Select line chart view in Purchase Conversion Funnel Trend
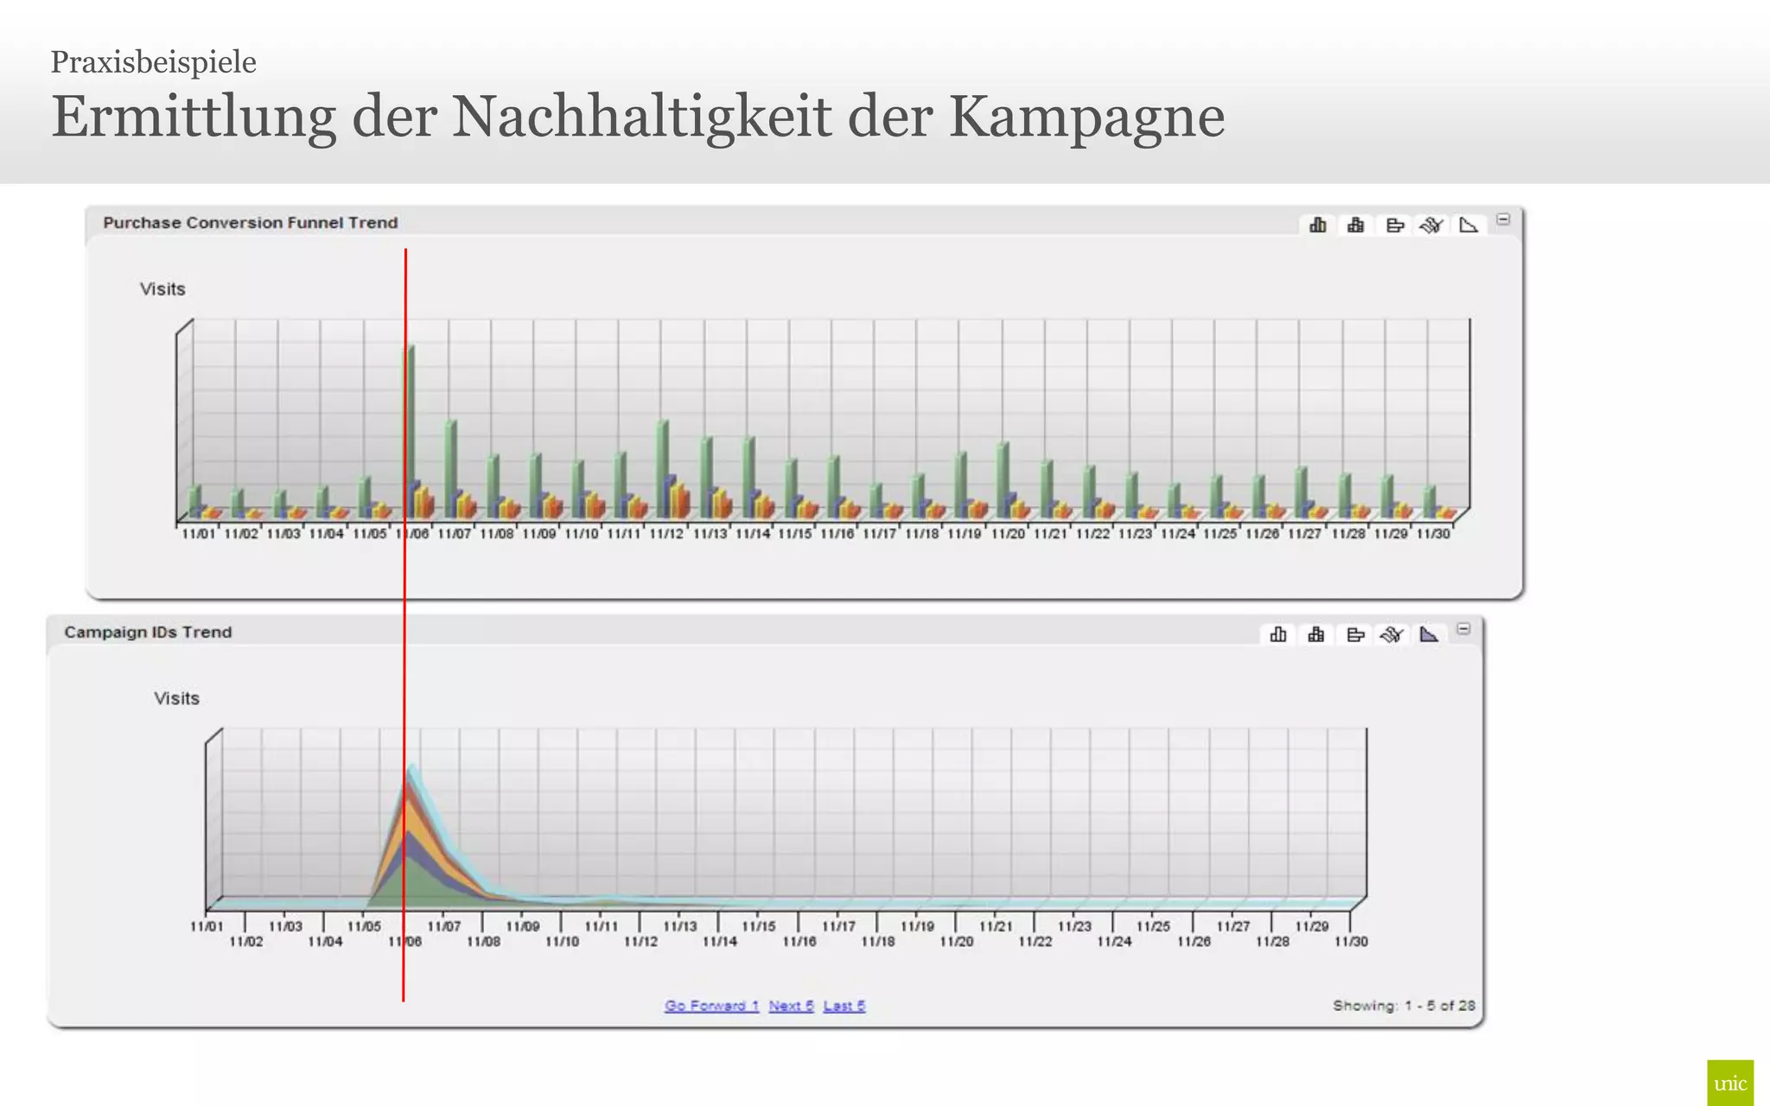1770x1106 pixels. tap(1432, 226)
